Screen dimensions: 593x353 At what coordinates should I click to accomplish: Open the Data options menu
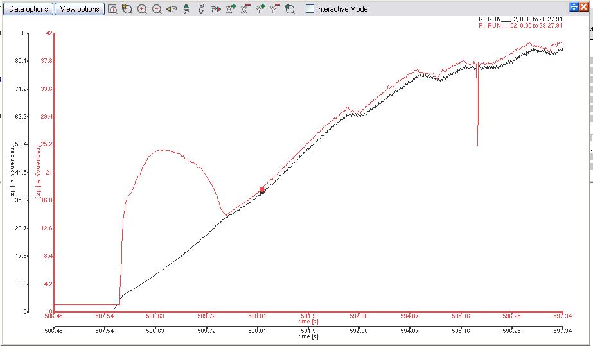(28, 9)
